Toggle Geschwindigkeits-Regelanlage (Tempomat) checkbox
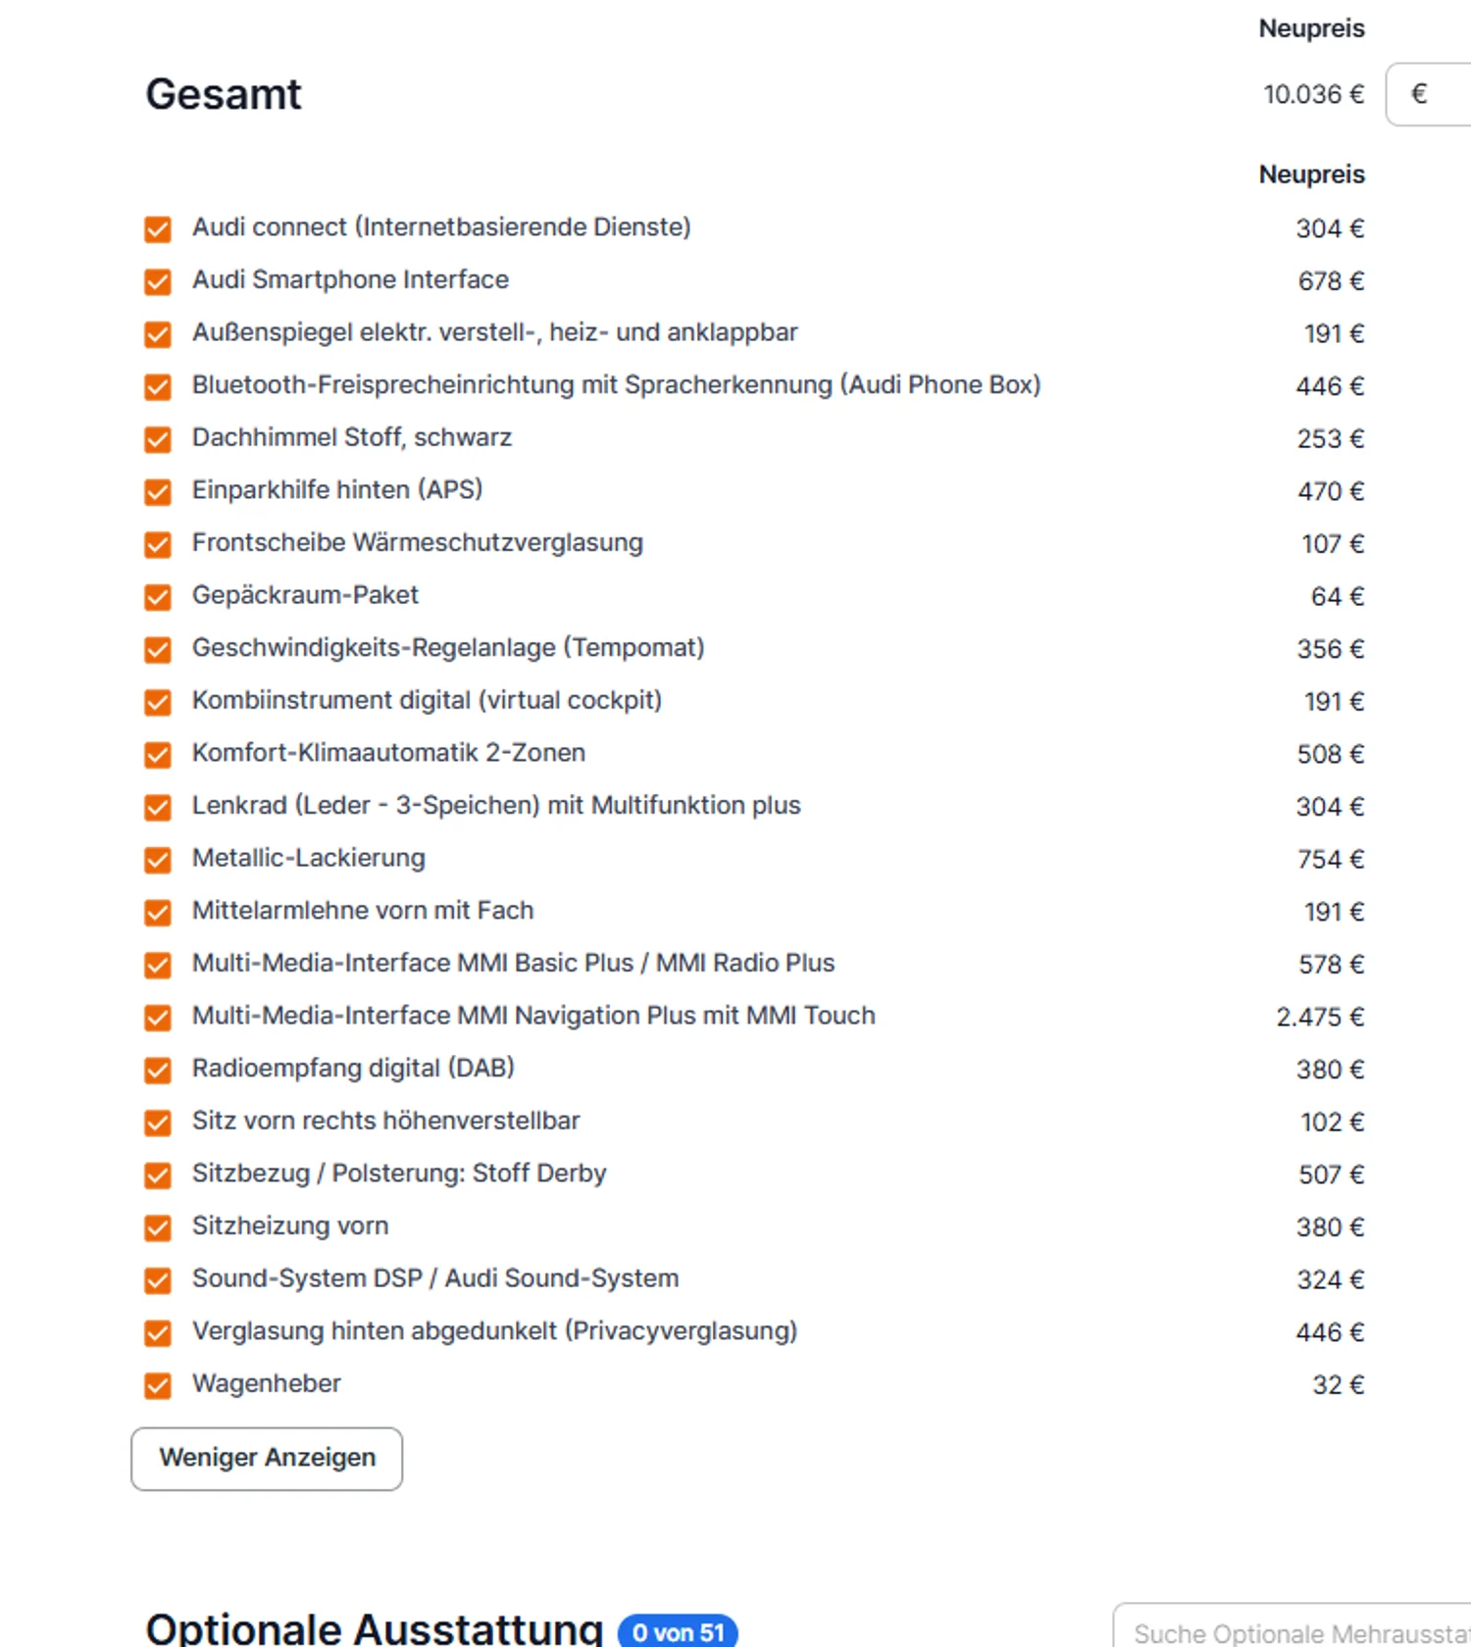 click(158, 650)
